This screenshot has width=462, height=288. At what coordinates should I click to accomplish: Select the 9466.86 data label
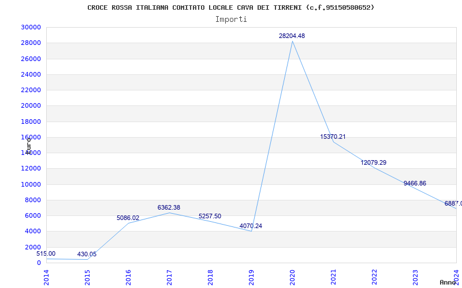[415, 183]
